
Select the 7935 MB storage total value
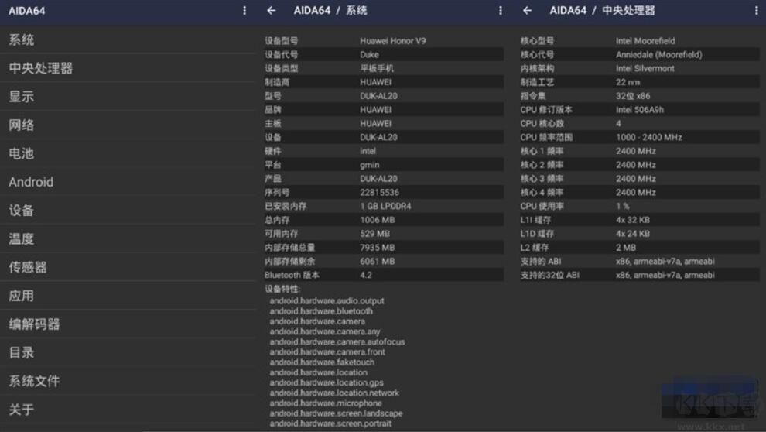click(x=377, y=247)
